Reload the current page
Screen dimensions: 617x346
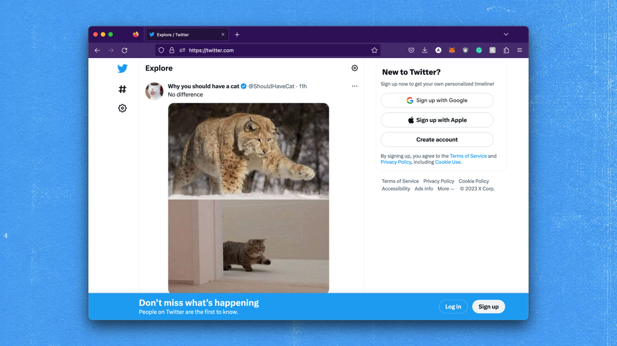pyautogui.click(x=125, y=50)
